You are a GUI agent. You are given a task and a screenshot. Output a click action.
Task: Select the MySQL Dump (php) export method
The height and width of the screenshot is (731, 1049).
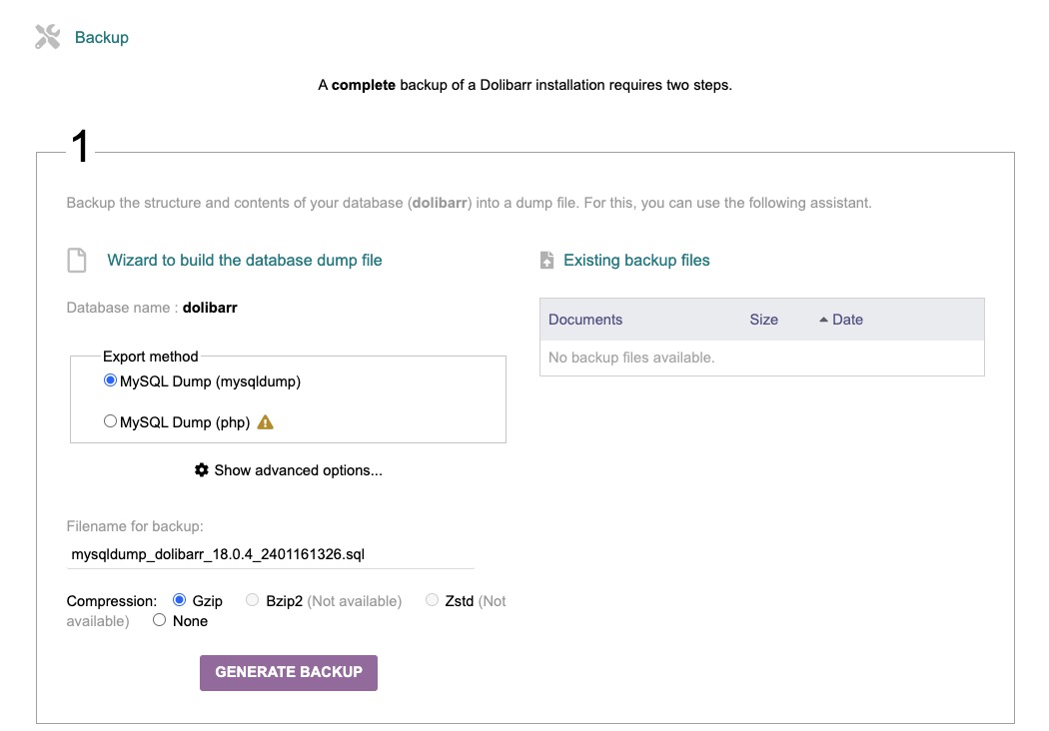(x=110, y=420)
